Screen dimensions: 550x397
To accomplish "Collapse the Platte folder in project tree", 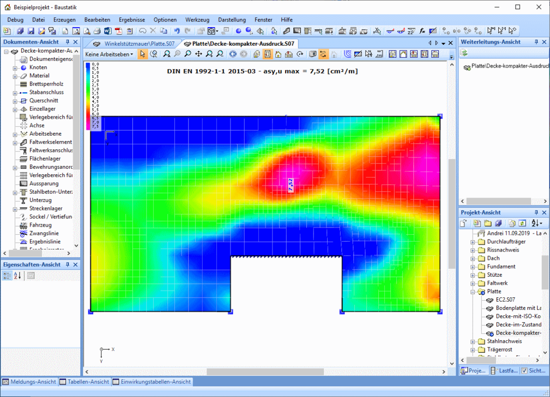I will coord(473,292).
